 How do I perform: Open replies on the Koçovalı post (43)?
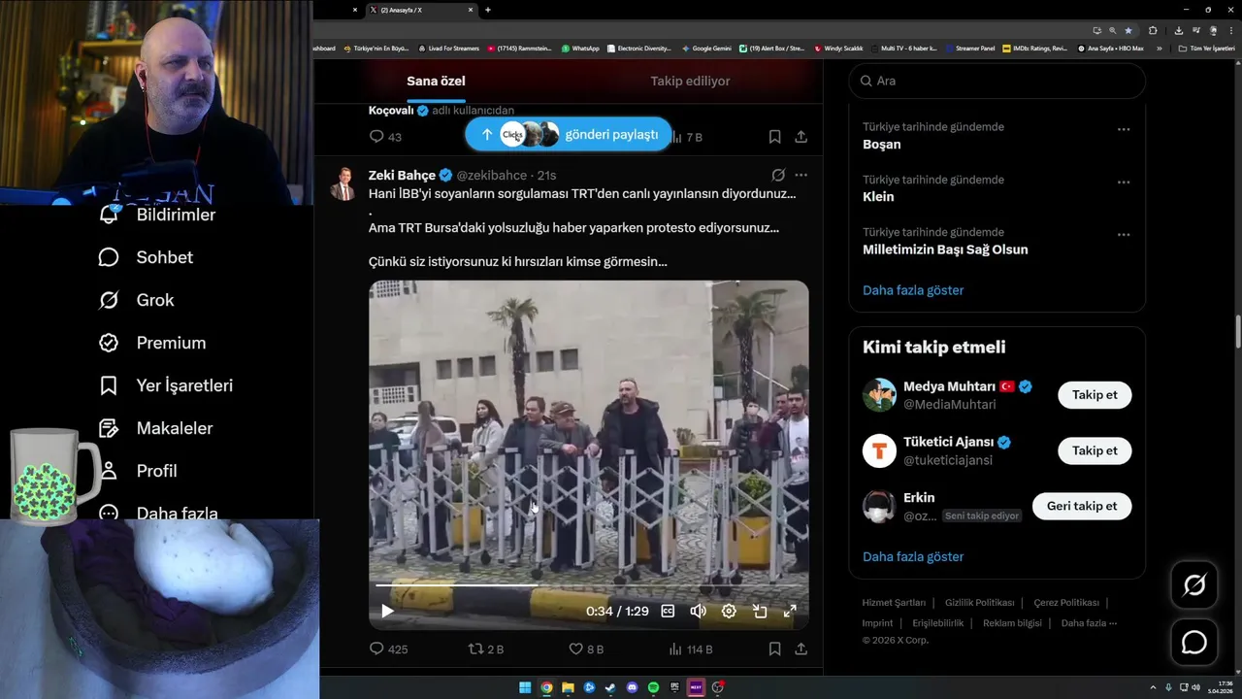click(385, 137)
